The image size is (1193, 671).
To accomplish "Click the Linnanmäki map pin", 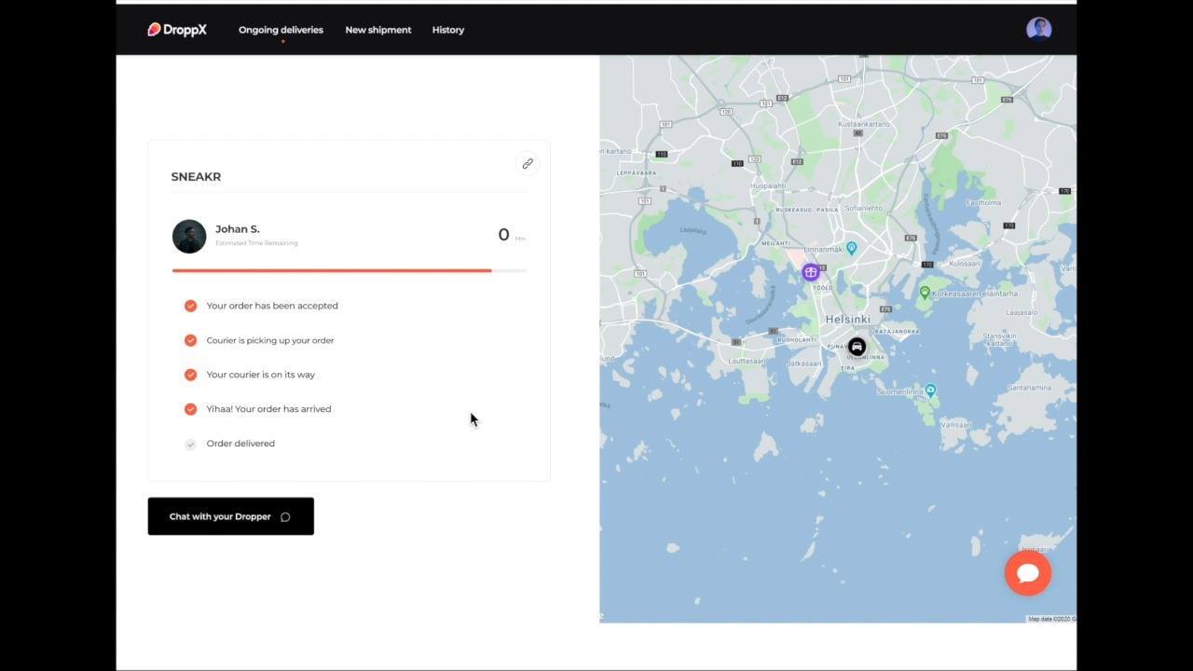I will 851,249.
